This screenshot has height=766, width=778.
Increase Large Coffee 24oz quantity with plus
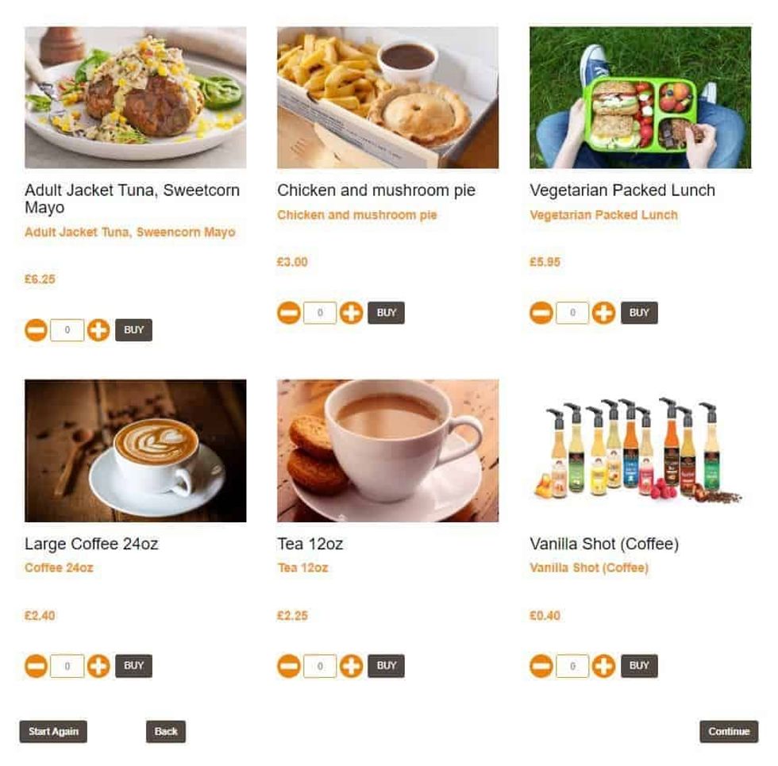point(98,666)
